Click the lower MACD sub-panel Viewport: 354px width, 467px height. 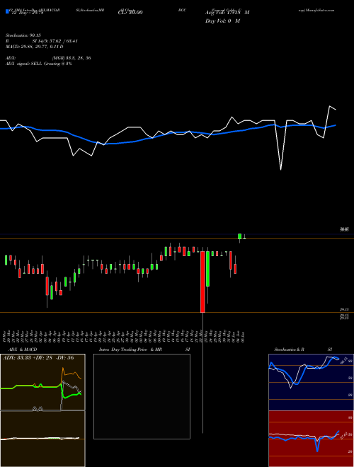(x=42, y=439)
